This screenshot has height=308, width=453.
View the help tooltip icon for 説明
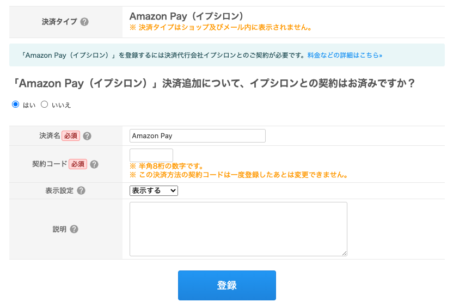tap(74, 229)
